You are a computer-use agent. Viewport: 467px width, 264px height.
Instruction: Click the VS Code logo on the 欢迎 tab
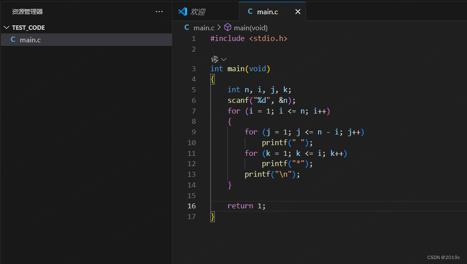(x=183, y=12)
